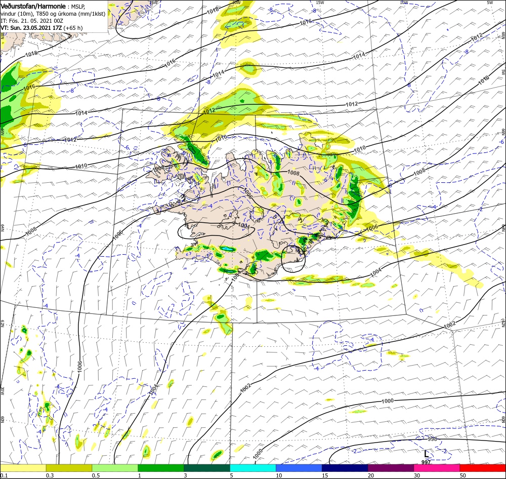Click the legend value '0.5'

click(96, 475)
